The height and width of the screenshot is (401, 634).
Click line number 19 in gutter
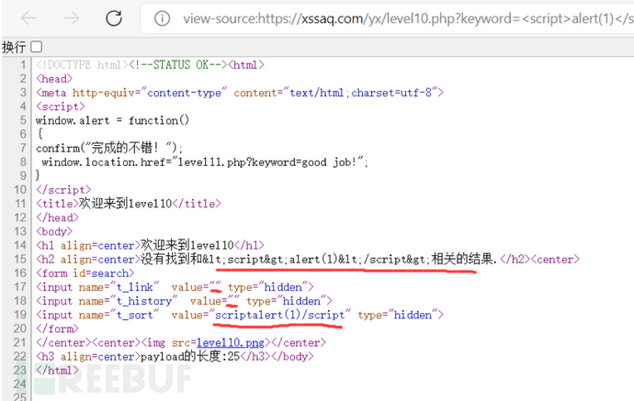(20, 314)
